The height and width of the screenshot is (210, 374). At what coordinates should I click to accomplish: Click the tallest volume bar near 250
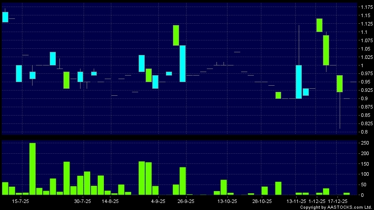pyautogui.click(x=33, y=169)
